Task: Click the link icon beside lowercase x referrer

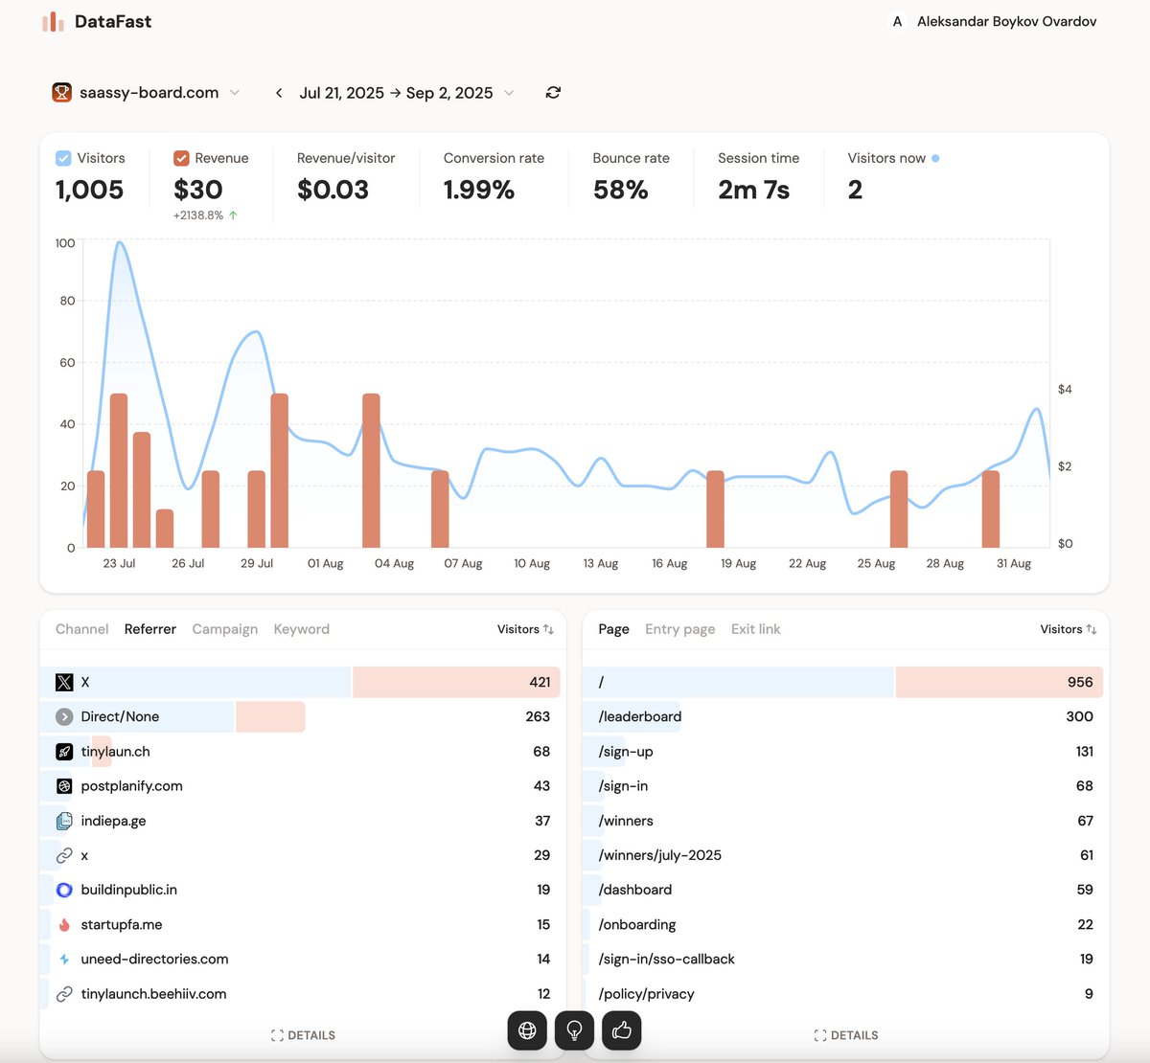Action: click(x=64, y=855)
